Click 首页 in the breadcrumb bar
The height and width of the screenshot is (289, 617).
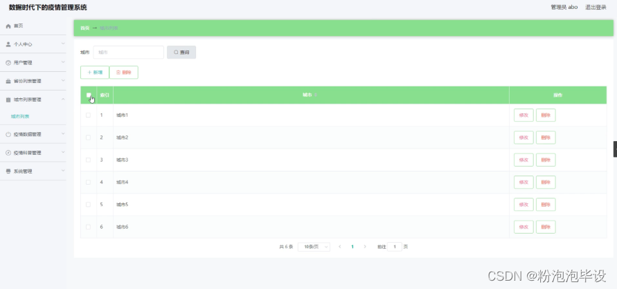[x=84, y=28]
